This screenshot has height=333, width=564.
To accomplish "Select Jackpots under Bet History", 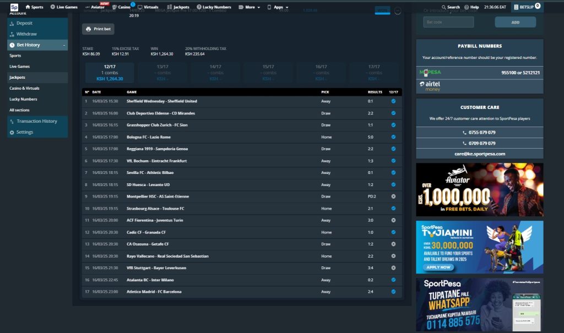I will (x=37, y=77).
